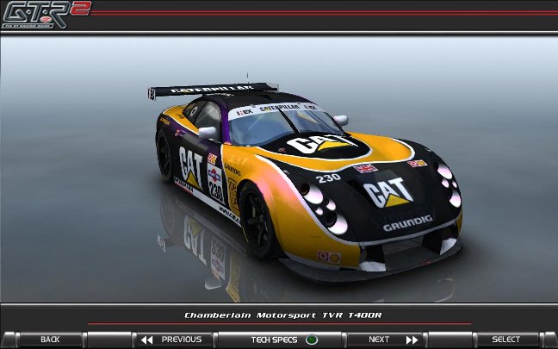Open the TECH SPECS panel
The height and width of the screenshot is (349, 558).
[280, 340]
